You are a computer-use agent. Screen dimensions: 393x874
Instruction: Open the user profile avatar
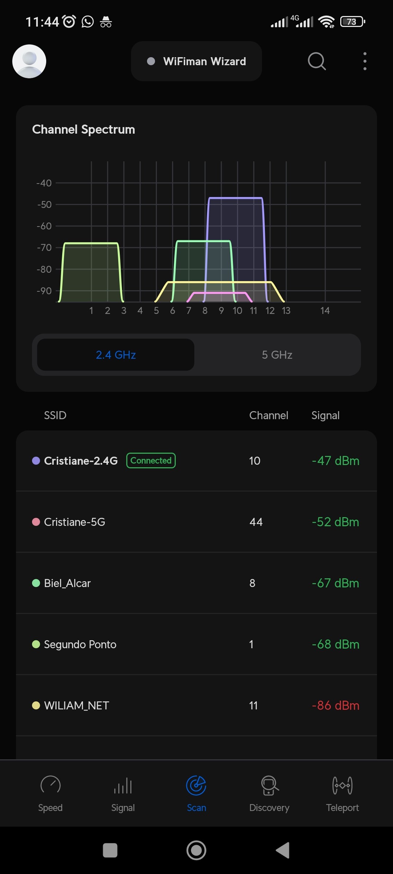[x=29, y=61]
